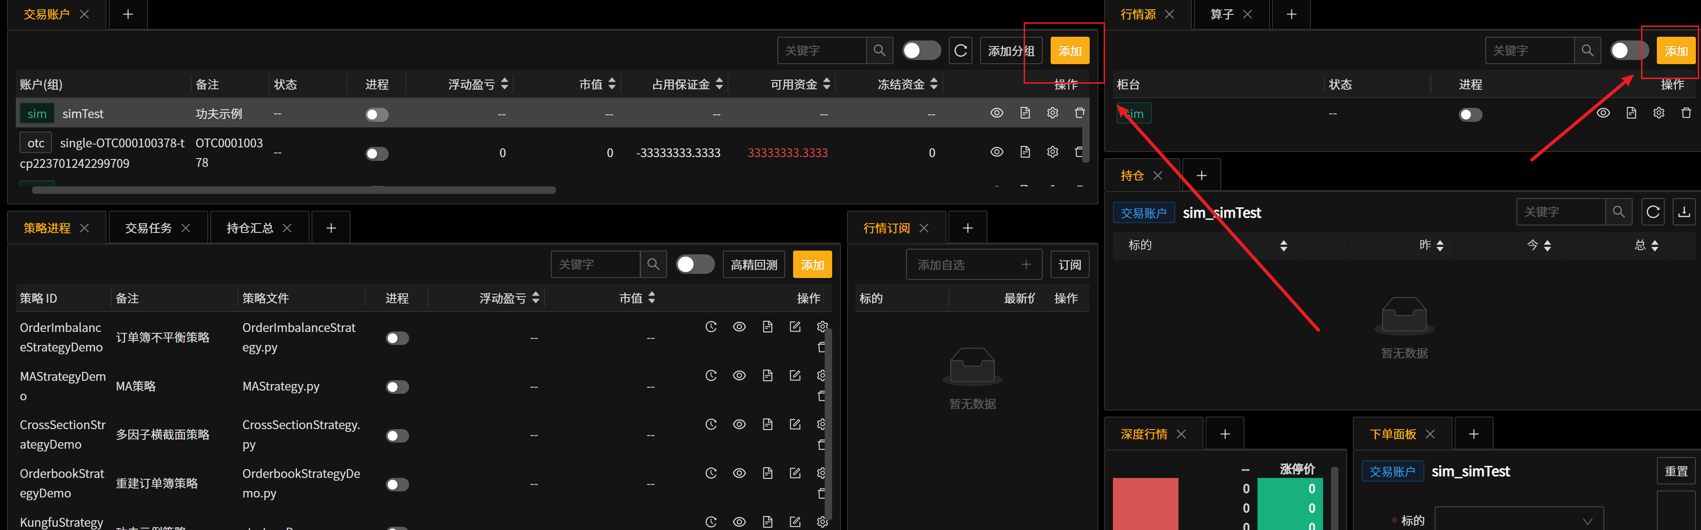Sort positions by 昨 column

(1440, 245)
